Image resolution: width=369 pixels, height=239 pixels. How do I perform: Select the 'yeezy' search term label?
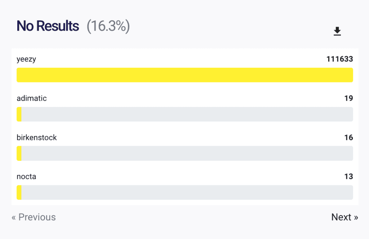click(x=26, y=59)
